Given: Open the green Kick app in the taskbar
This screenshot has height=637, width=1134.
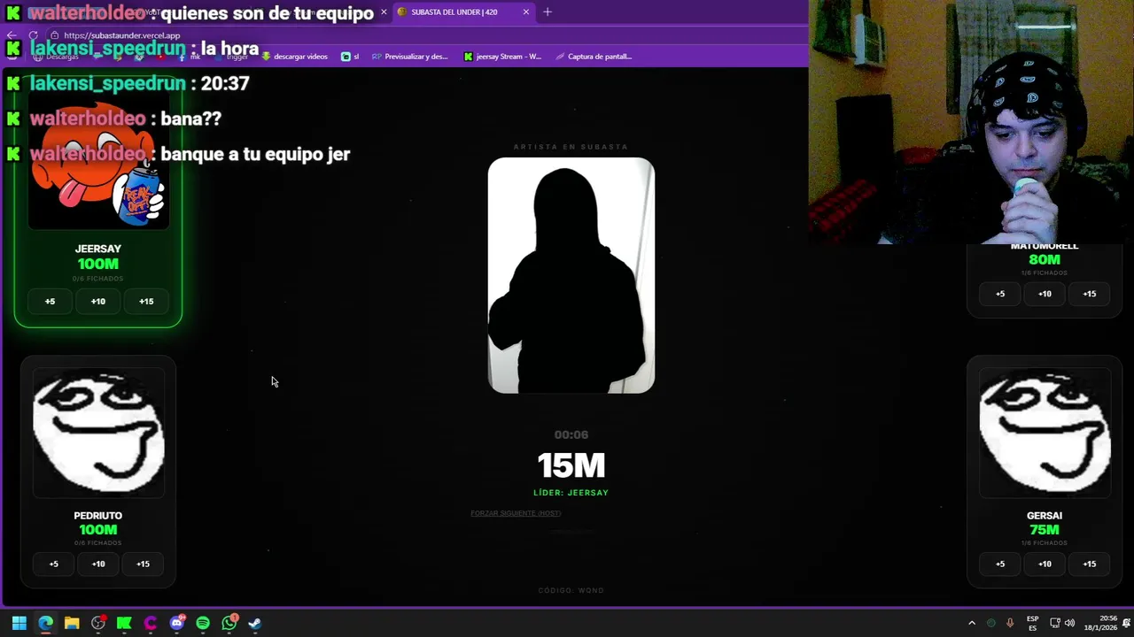Looking at the screenshot, I should 124,623.
